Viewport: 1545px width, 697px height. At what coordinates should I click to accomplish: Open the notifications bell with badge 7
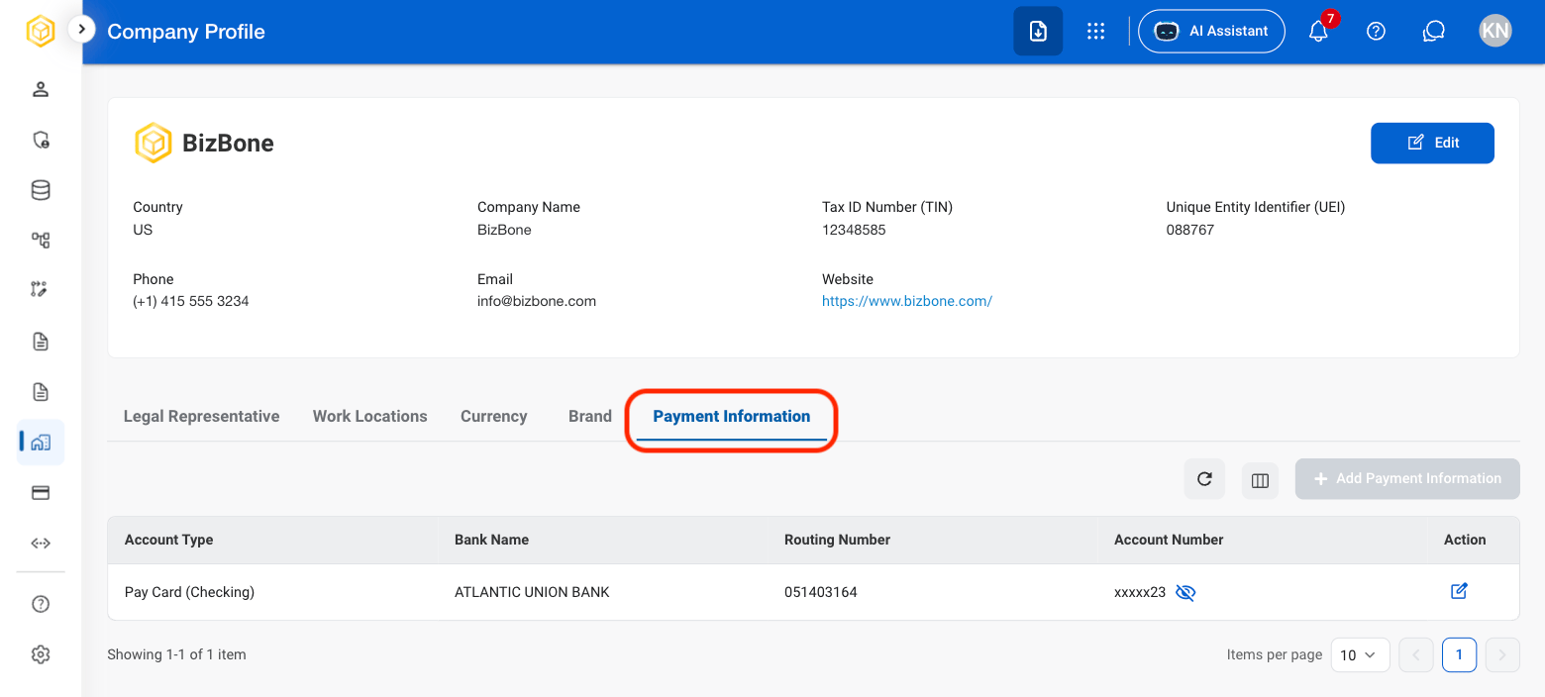(1319, 31)
